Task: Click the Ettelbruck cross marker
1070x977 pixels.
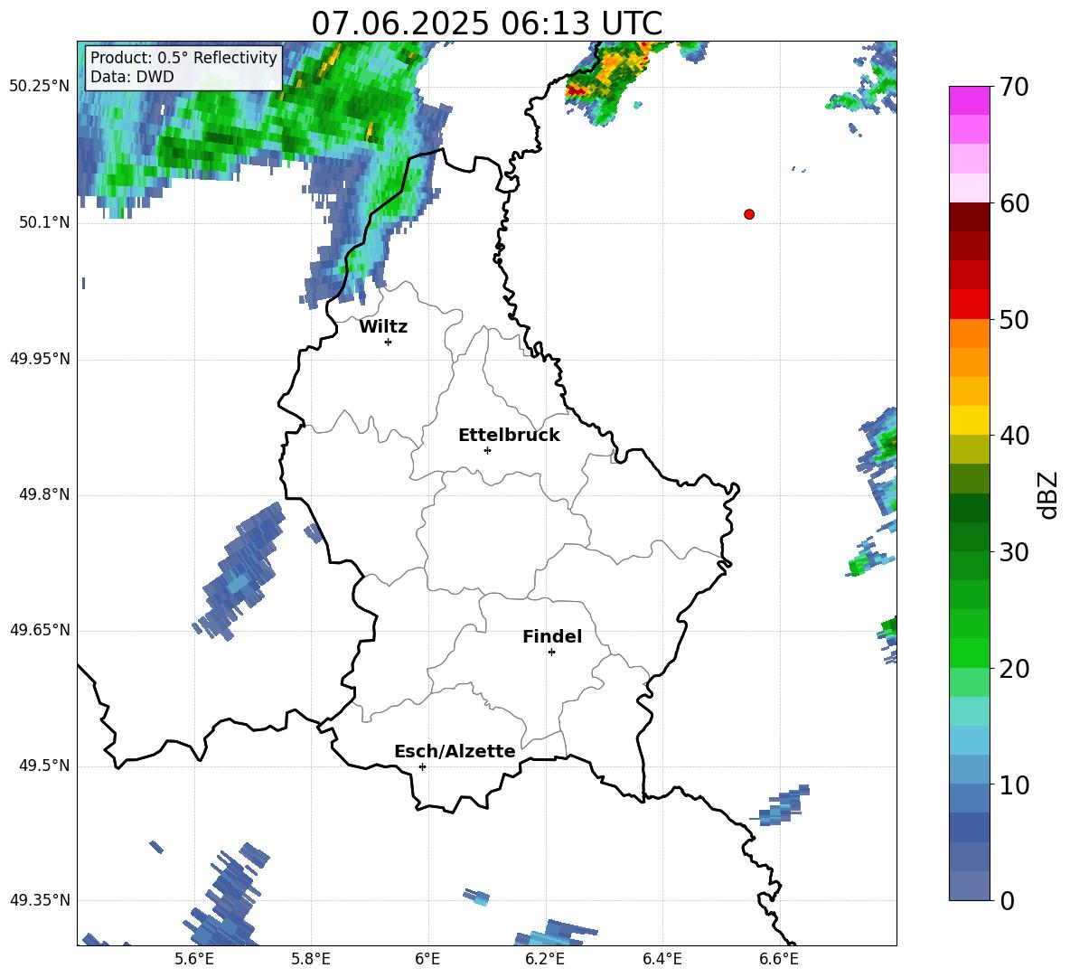Action: (x=487, y=450)
